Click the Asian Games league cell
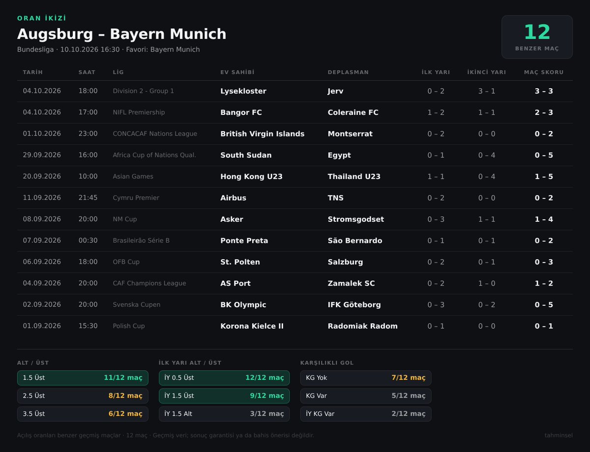The image size is (590, 452). coord(133,177)
